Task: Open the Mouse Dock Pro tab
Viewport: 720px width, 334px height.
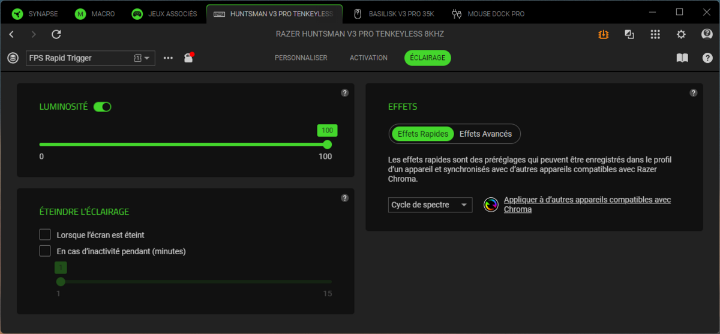Action: point(488,13)
